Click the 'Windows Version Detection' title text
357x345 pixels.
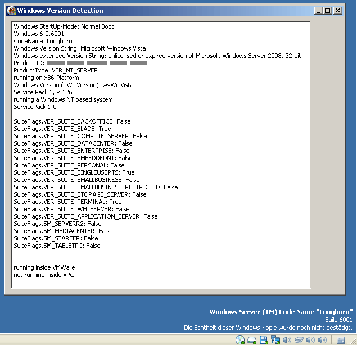(60, 11)
